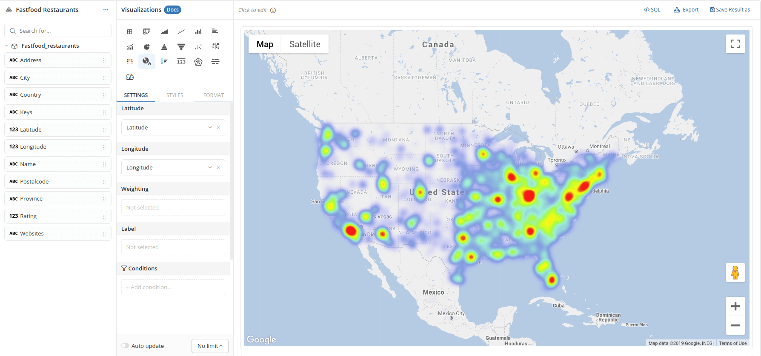Zoom out on the map with minus

[735, 325]
